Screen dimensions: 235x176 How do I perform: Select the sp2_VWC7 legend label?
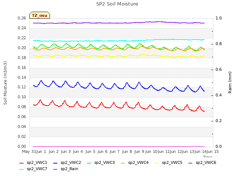pos(37,169)
